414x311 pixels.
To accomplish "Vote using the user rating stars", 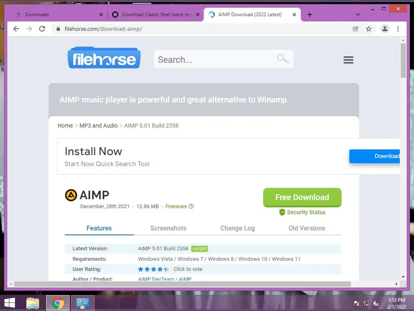I will (x=153, y=269).
